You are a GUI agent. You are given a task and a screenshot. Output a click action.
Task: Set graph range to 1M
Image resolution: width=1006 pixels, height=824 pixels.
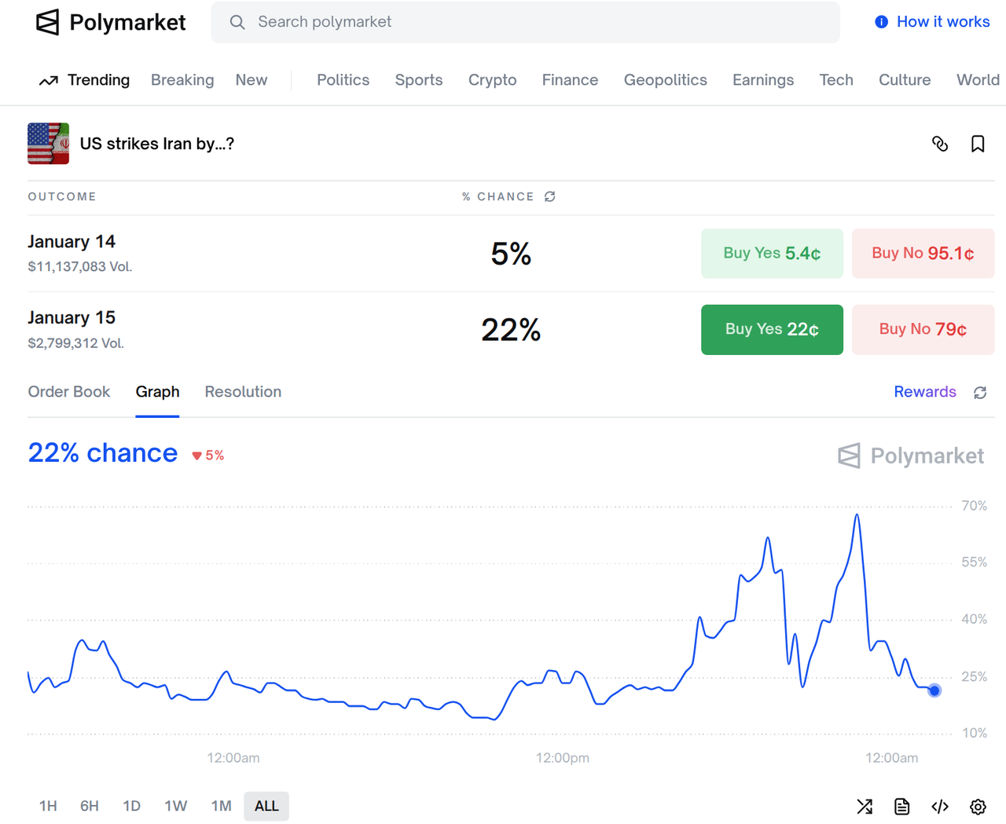[221, 806]
